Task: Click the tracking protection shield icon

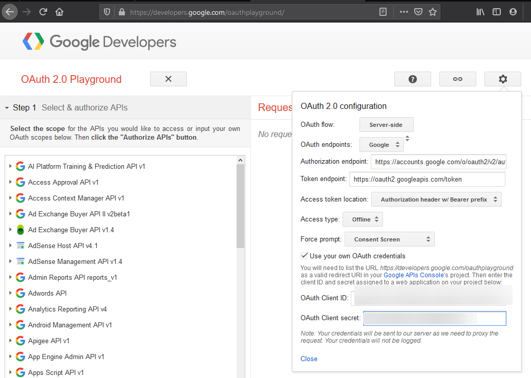Action: click(107, 12)
